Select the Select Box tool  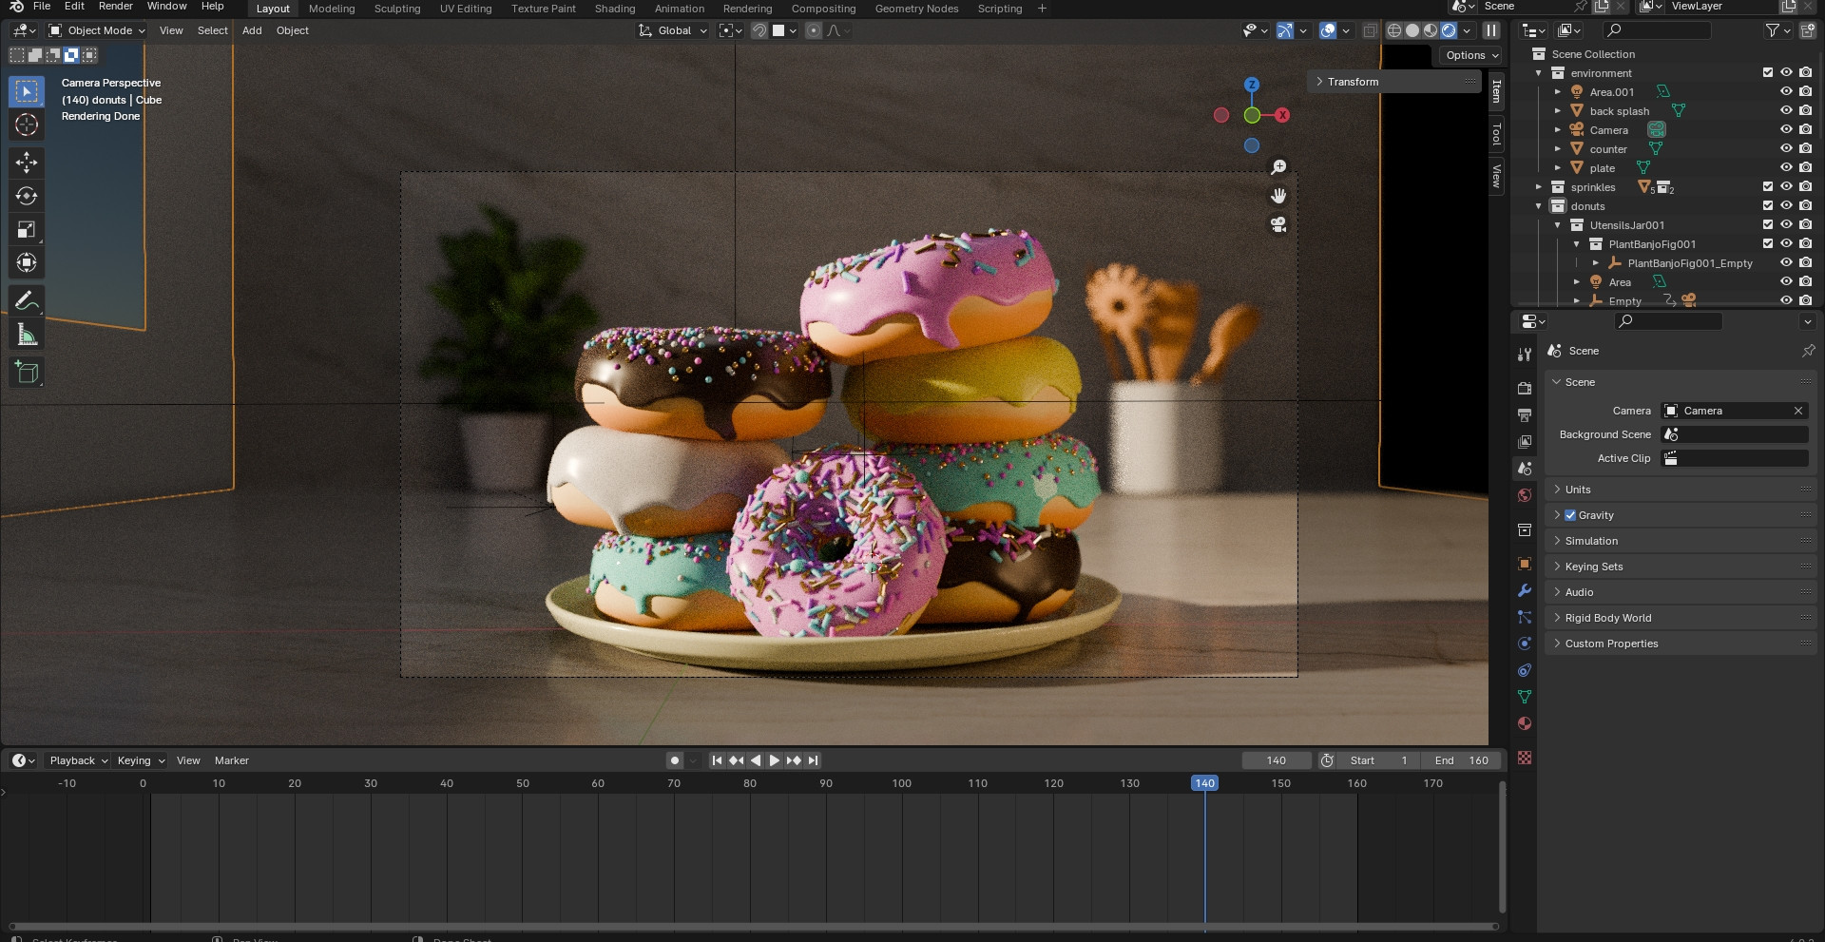click(x=27, y=91)
